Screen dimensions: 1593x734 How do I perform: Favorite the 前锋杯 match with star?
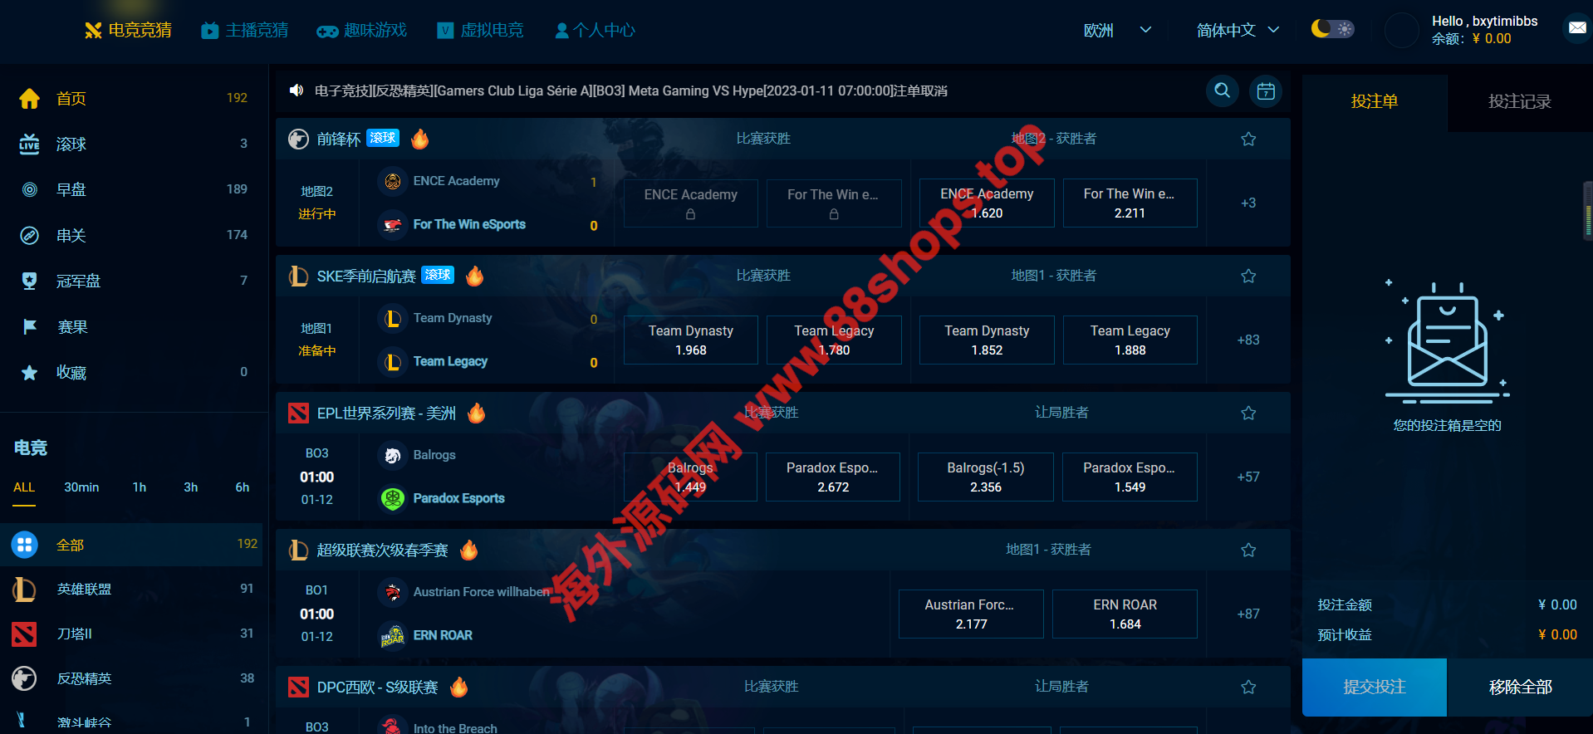pyautogui.click(x=1247, y=139)
